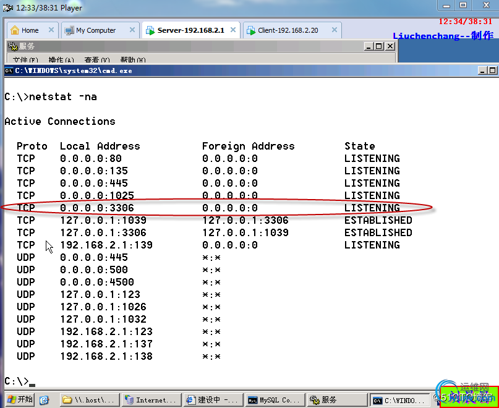Click TCP local address 0.0.0.0:445
This screenshot has width=499, height=408.
click(94, 184)
